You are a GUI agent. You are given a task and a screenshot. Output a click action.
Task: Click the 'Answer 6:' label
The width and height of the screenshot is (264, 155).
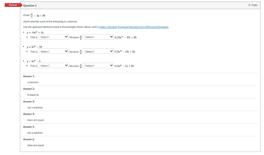point(29,139)
